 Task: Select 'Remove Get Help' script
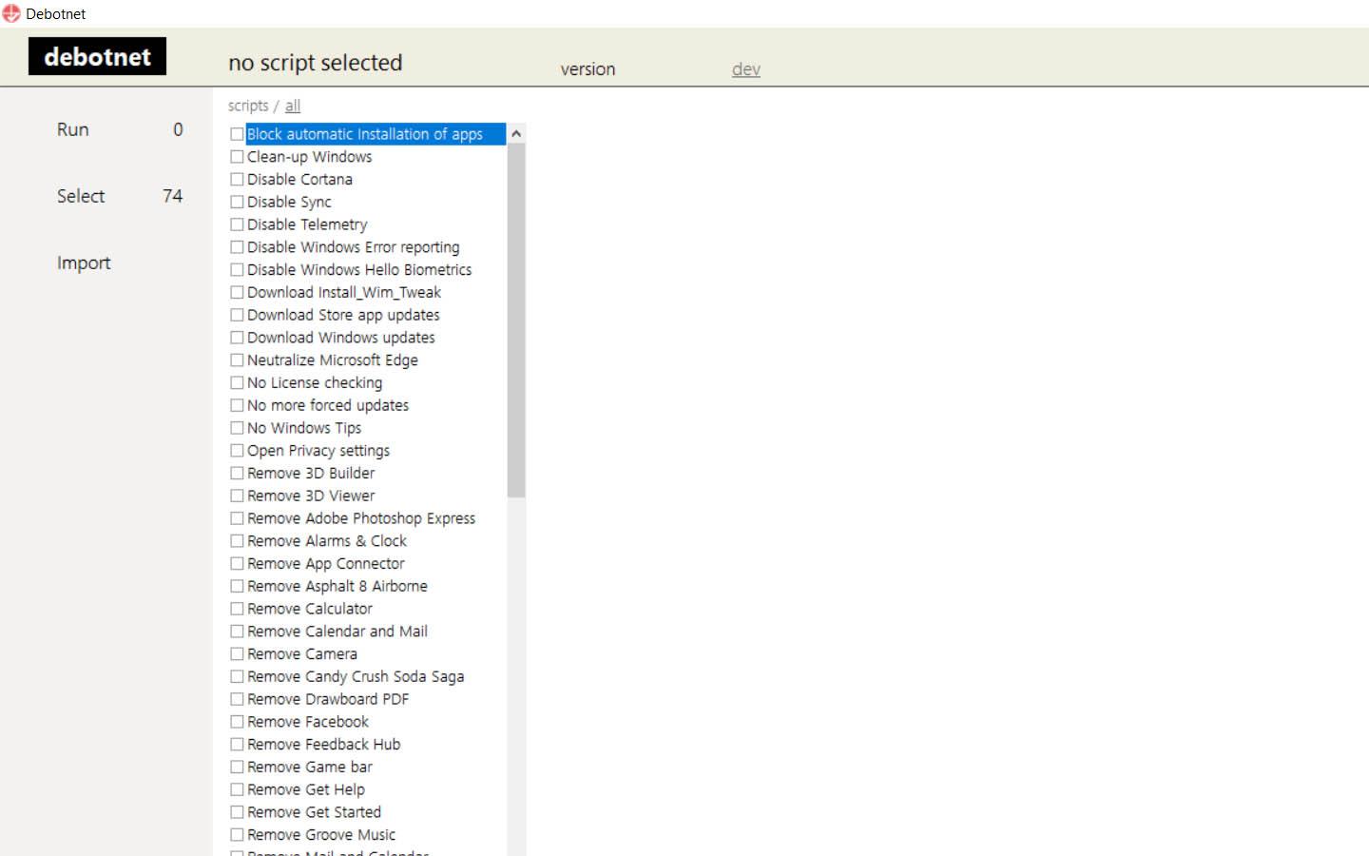[x=306, y=789]
